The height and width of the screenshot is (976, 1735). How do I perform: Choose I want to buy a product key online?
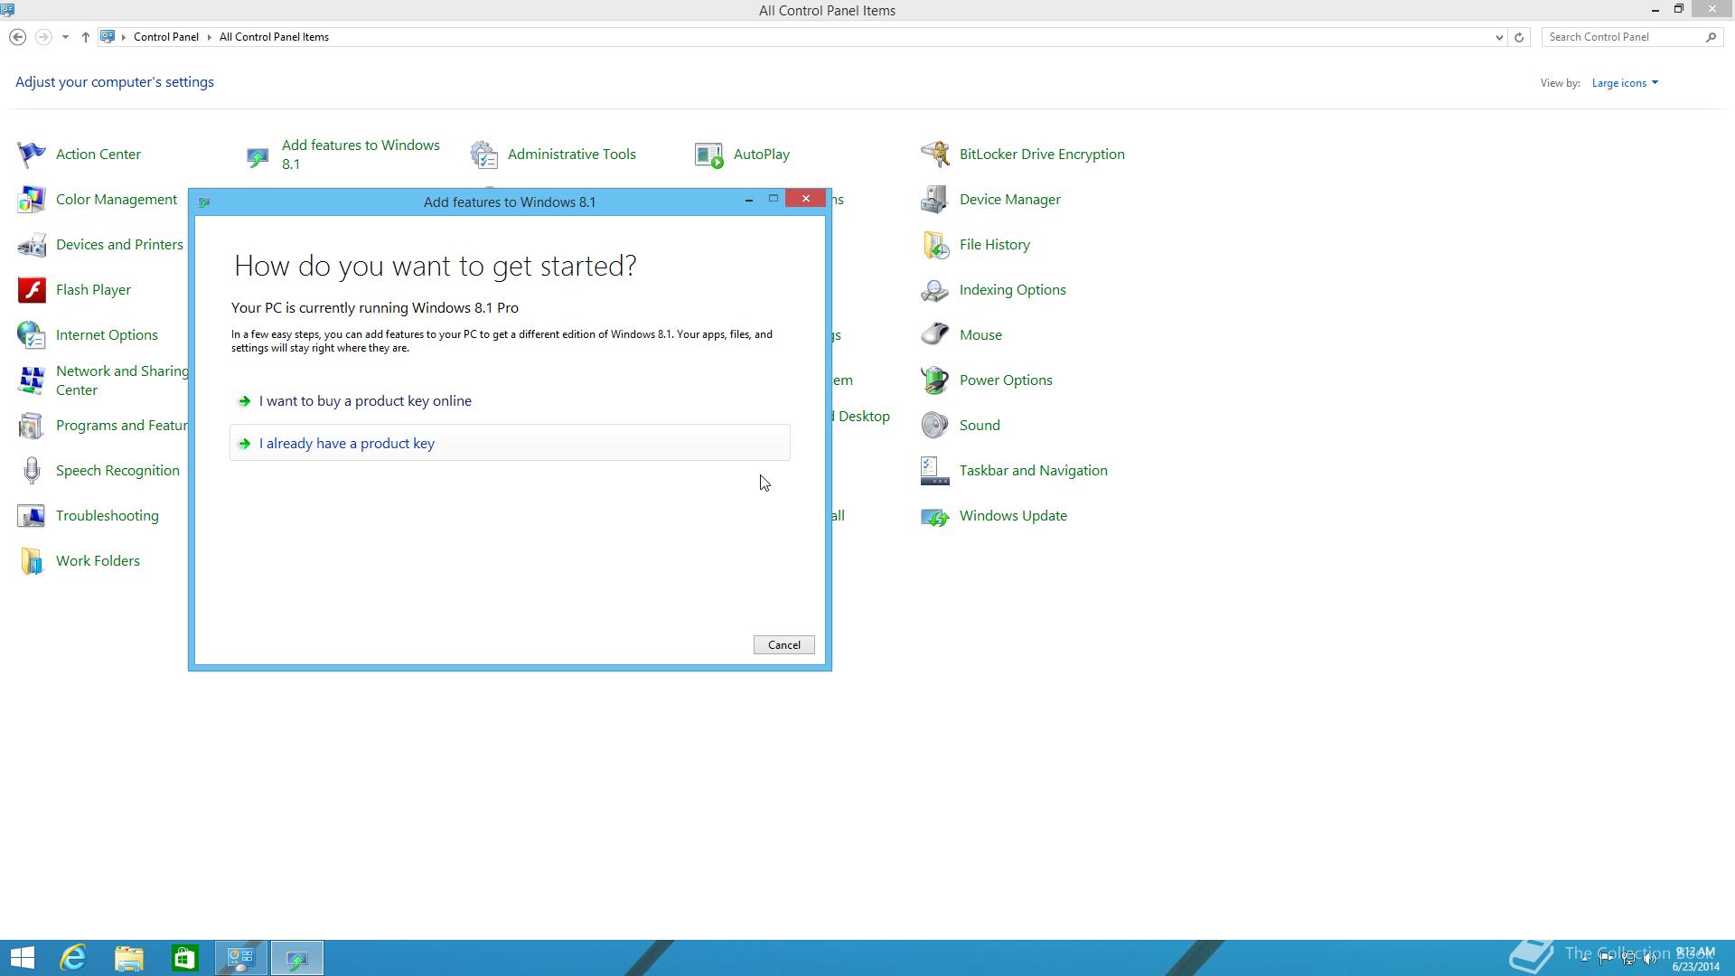[510, 401]
